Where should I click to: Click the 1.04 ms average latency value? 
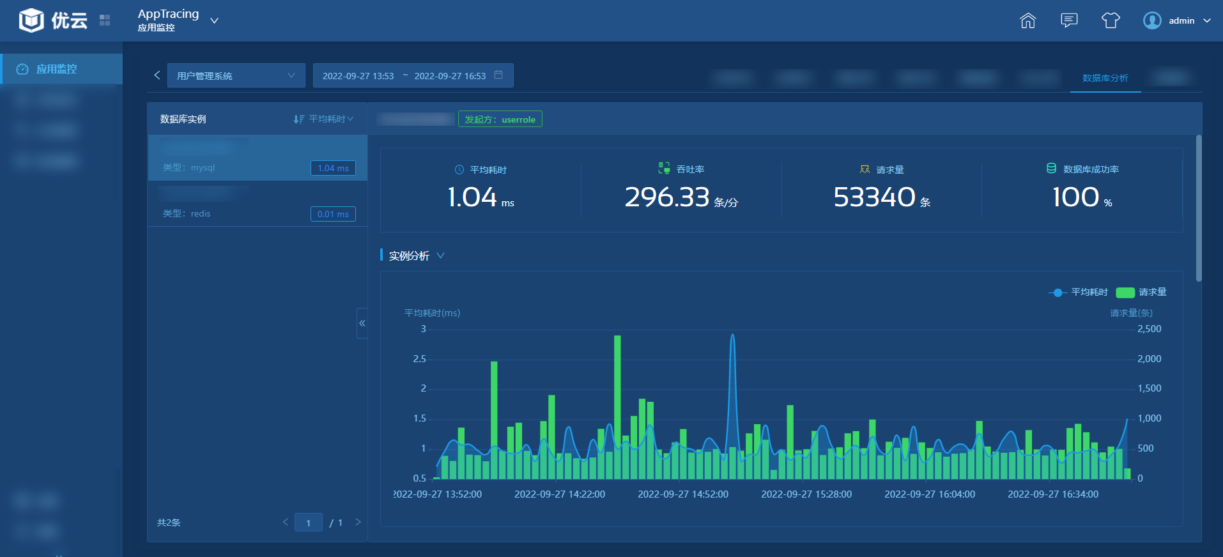click(481, 197)
